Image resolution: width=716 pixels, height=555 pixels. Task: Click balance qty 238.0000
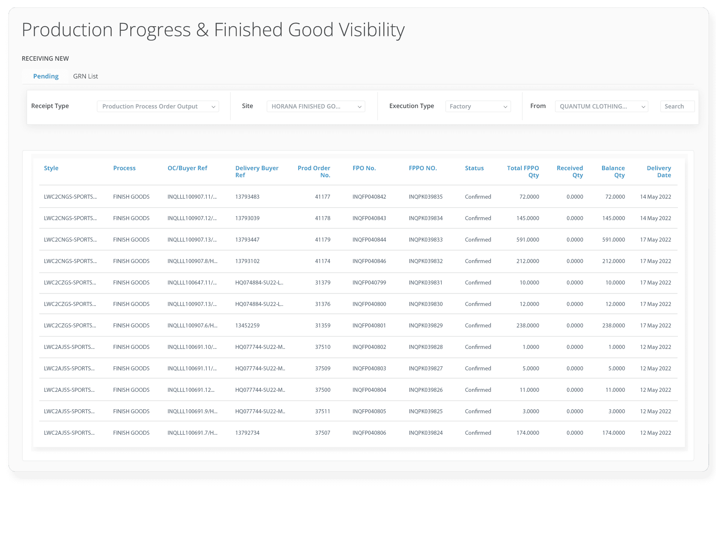pos(614,326)
